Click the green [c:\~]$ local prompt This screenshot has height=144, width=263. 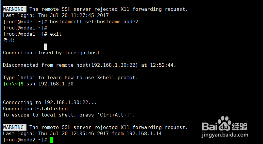tap(13, 84)
